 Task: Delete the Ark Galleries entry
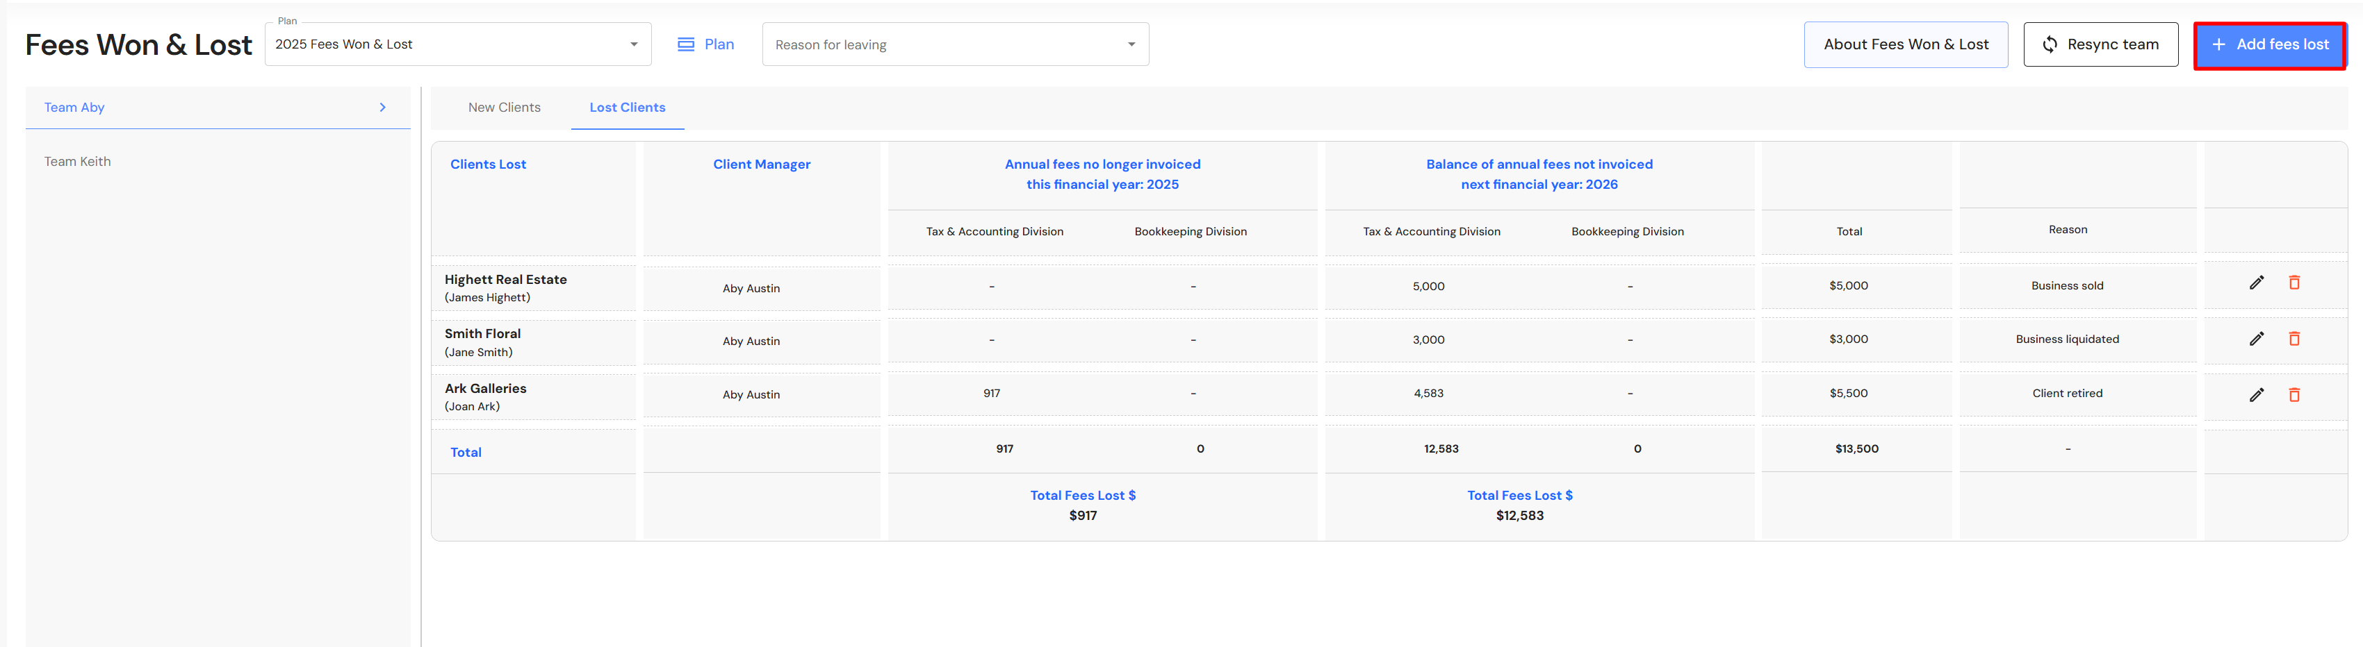click(x=2293, y=395)
